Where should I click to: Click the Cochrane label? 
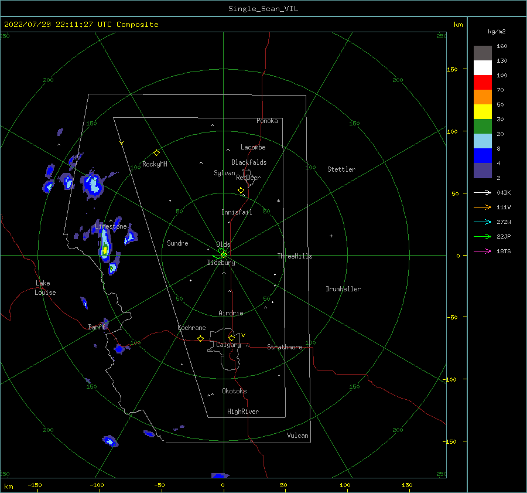click(x=191, y=328)
